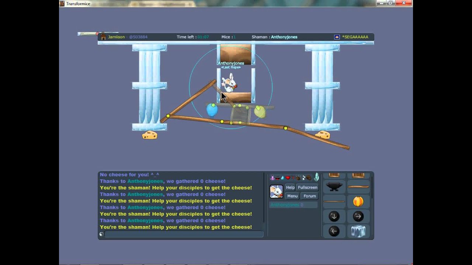Click the teal shaman feather icon
This screenshot has height=265, width=472.
pyautogui.click(x=316, y=177)
